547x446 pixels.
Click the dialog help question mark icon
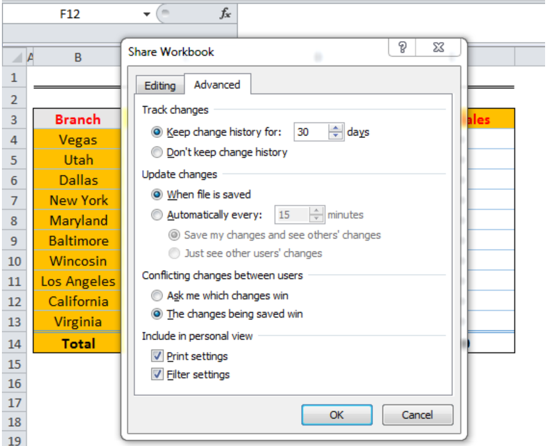click(x=403, y=47)
